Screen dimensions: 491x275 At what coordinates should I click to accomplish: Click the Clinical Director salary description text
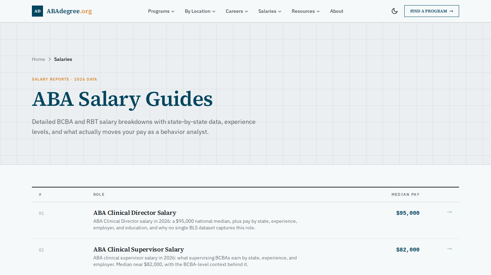[x=195, y=224]
